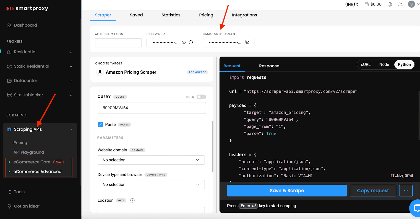Open the Dashboard icon in sidebar
420x219 pixels.
point(9,25)
